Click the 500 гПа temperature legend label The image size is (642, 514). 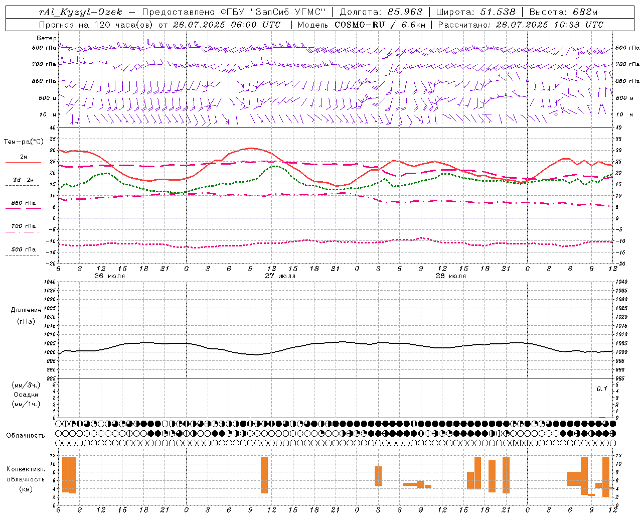(x=24, y=249)
